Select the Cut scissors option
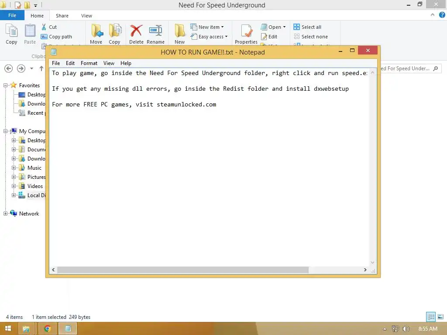Image resolution: width=447 pixels, height=335 pixels. [49, 27]
